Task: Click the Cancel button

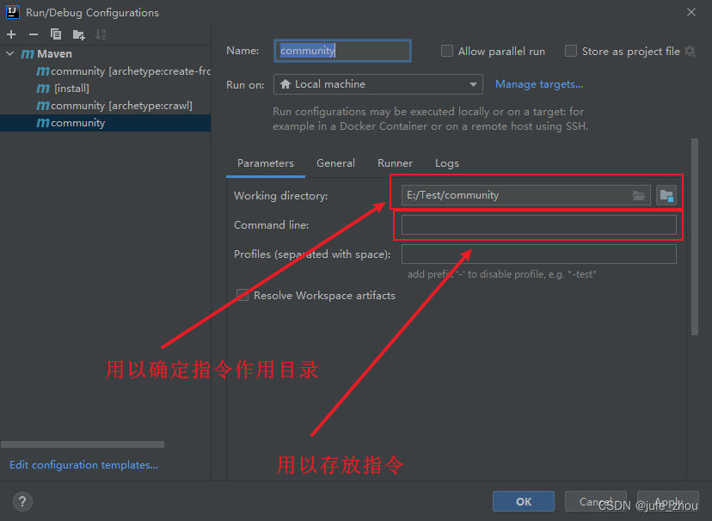Action: 596,501
